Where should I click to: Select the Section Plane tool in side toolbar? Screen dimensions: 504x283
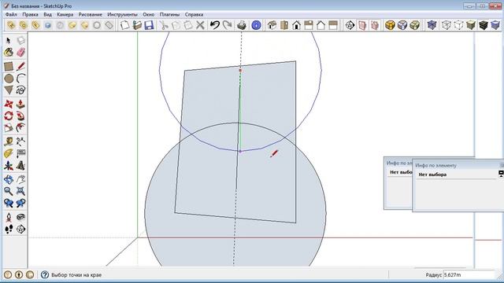pos(21,229)
